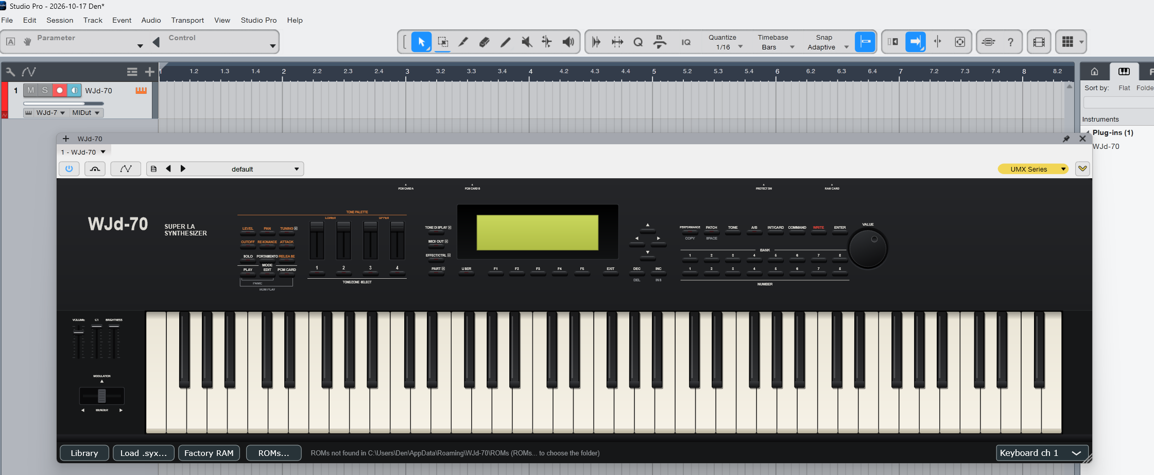Open the Audio menu

pos(151,20)
